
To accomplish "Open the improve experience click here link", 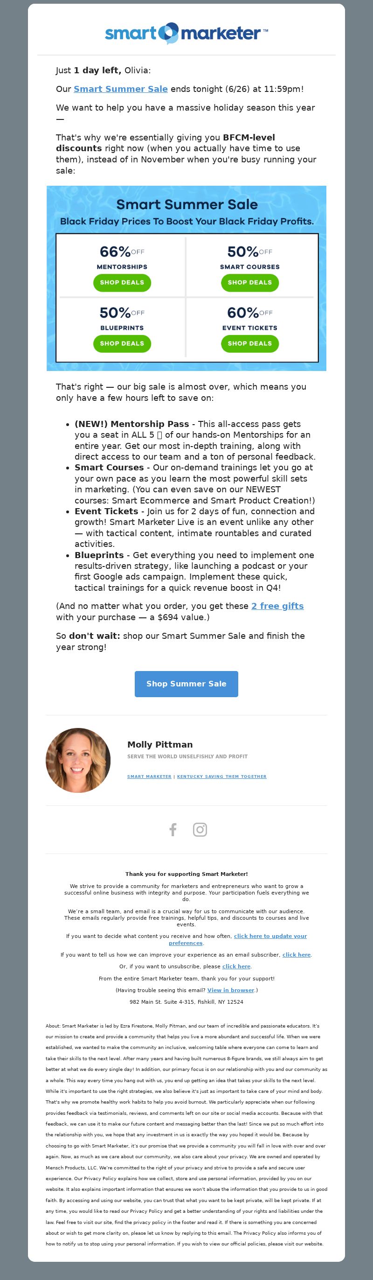I will click(297, 955).
